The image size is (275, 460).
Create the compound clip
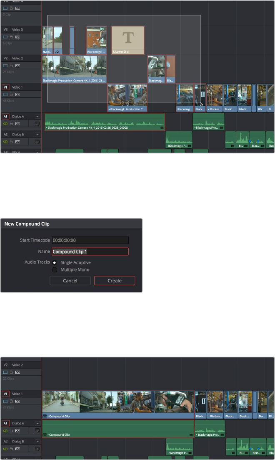(x=115, y=281)
